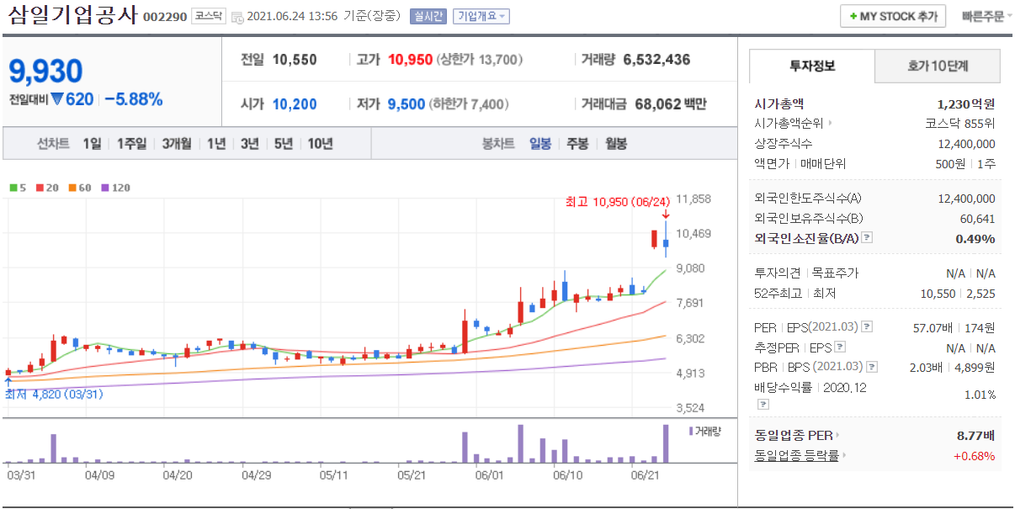The image size is (1015, 509).
Task: Click the arrow icon next to 시가총액순위
Action: [831, 124]
